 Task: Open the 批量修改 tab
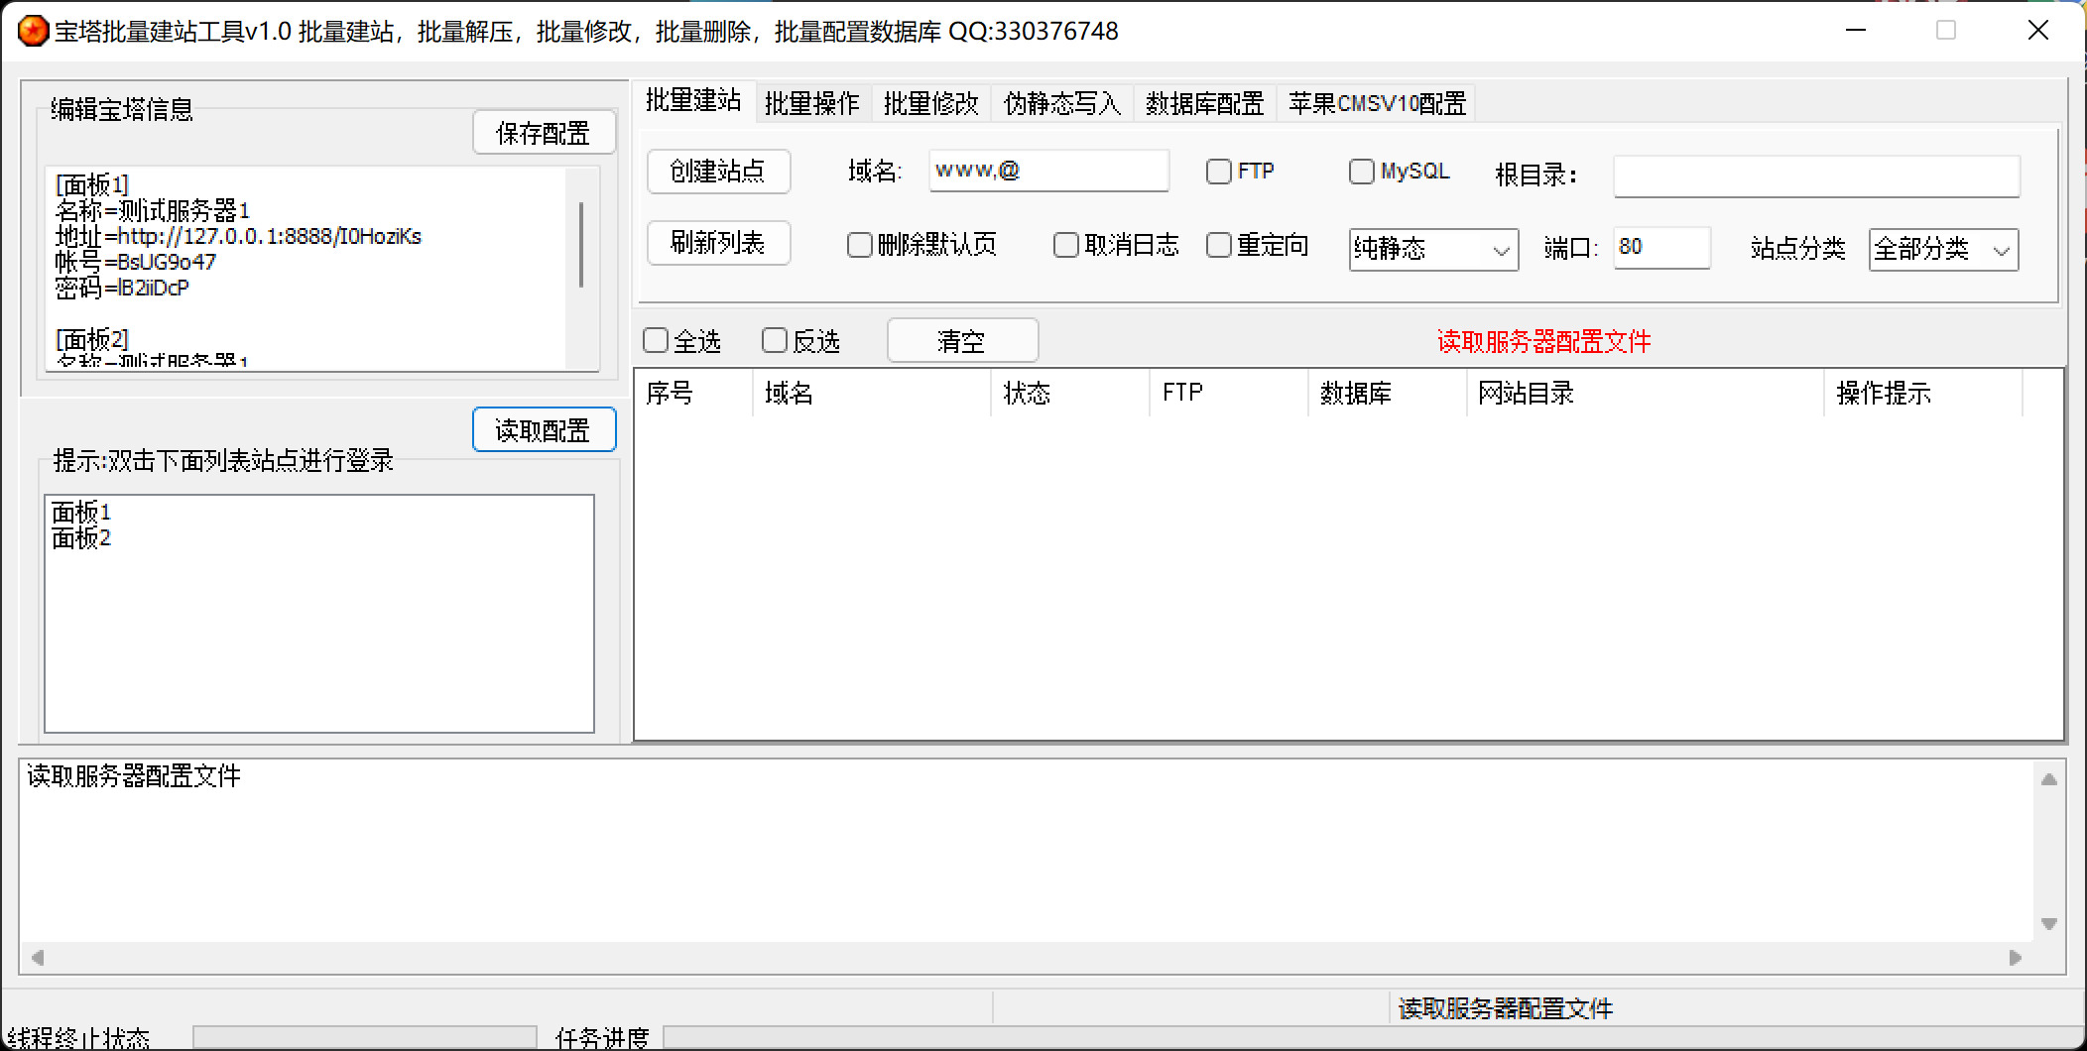(931, 103)
